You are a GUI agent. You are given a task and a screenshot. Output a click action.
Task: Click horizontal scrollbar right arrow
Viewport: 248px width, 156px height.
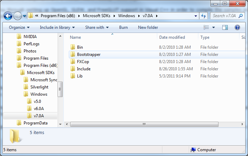coord(242,124)
